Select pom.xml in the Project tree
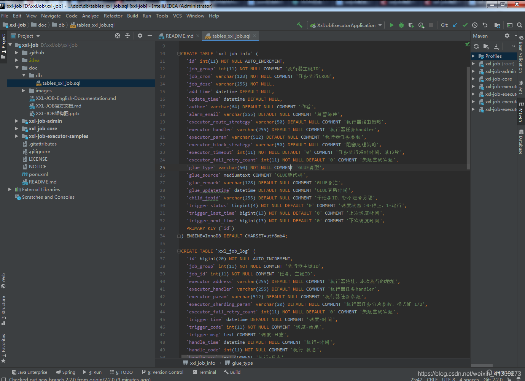The image size is (525, 381). [38, 174]
